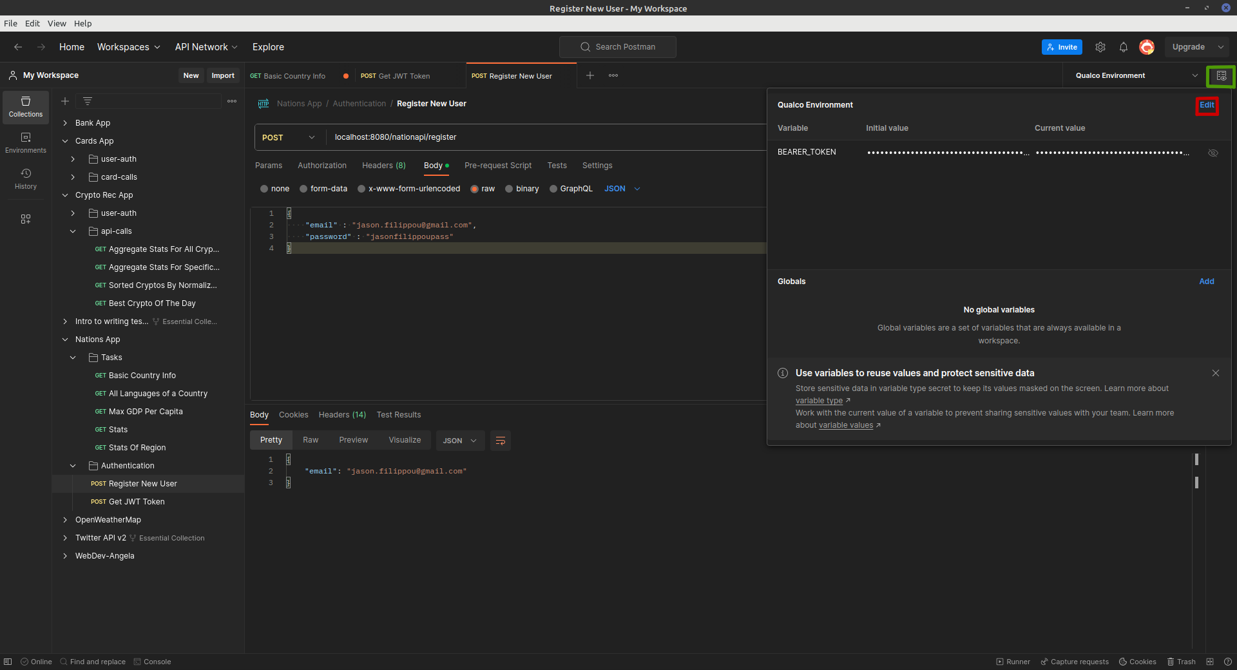This screenshot has width=1237, height=670.
Task: Open the response JSON format dropdown
Action: pyautogui.click(x=460, y=441)
